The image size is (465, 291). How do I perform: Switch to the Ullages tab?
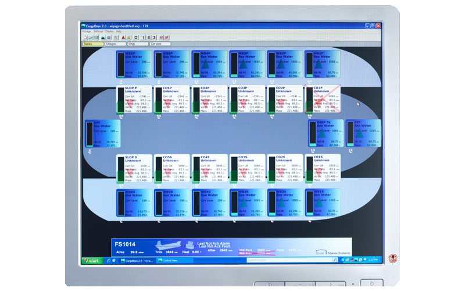tap(115, 44)
